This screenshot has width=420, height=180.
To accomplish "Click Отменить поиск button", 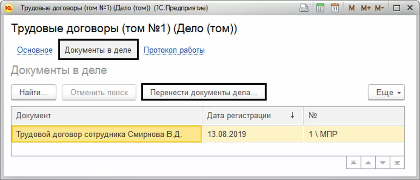I will pyautogui.click(x=99, y=93).
